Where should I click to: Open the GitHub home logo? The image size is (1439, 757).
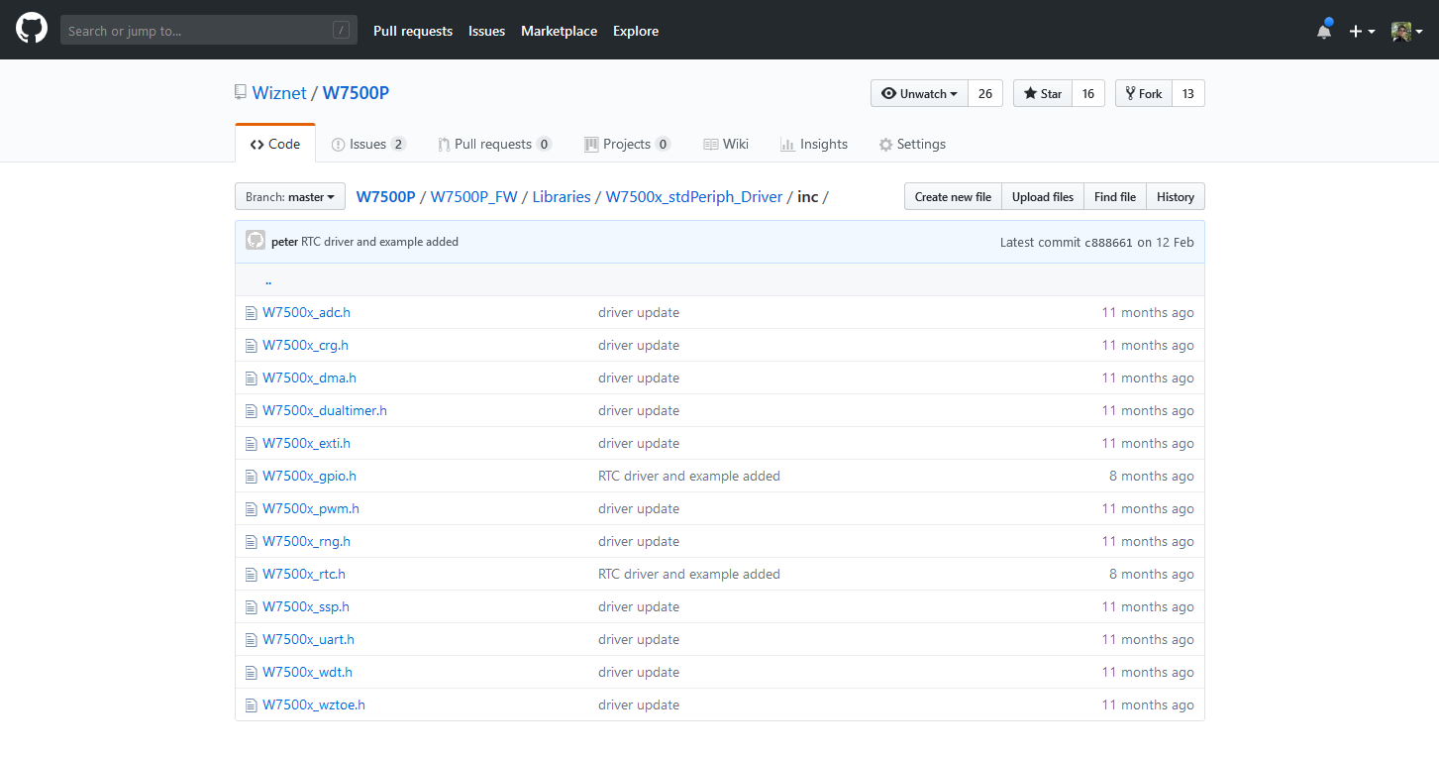[32, 30]
